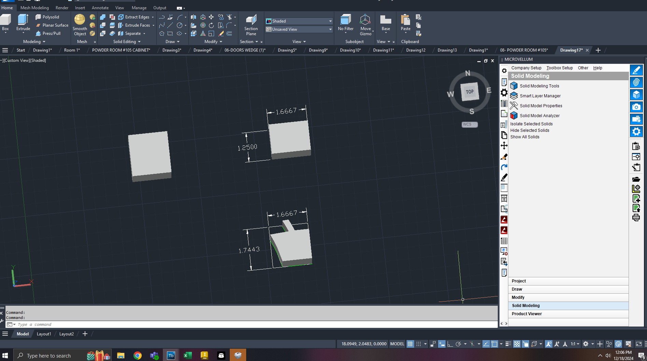Open Solid Modeling Tools
Image resolution: width=647 pixels, height=361 pixels.
coord(539,86)
